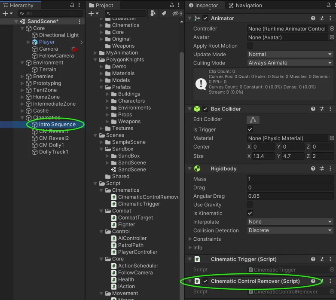
Task: Open Collision Detection dropdown
Action: (290, 230)
